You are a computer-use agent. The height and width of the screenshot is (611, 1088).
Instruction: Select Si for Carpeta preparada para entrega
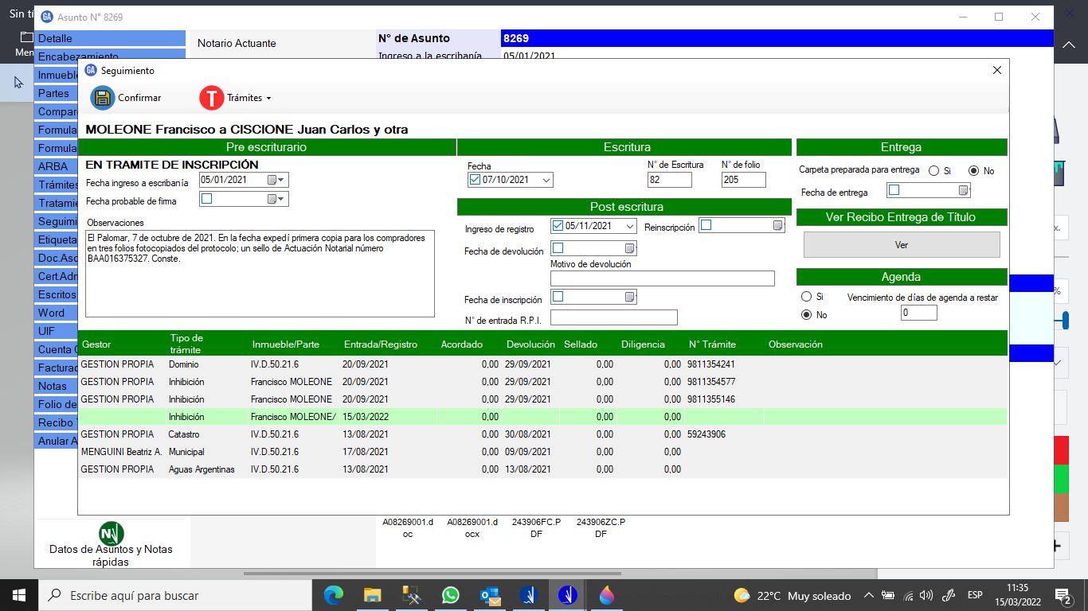pyautogui.click(x=933, y=171)
